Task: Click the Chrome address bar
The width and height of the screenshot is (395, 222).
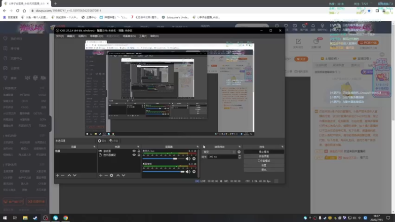Action: pos(197,10)
